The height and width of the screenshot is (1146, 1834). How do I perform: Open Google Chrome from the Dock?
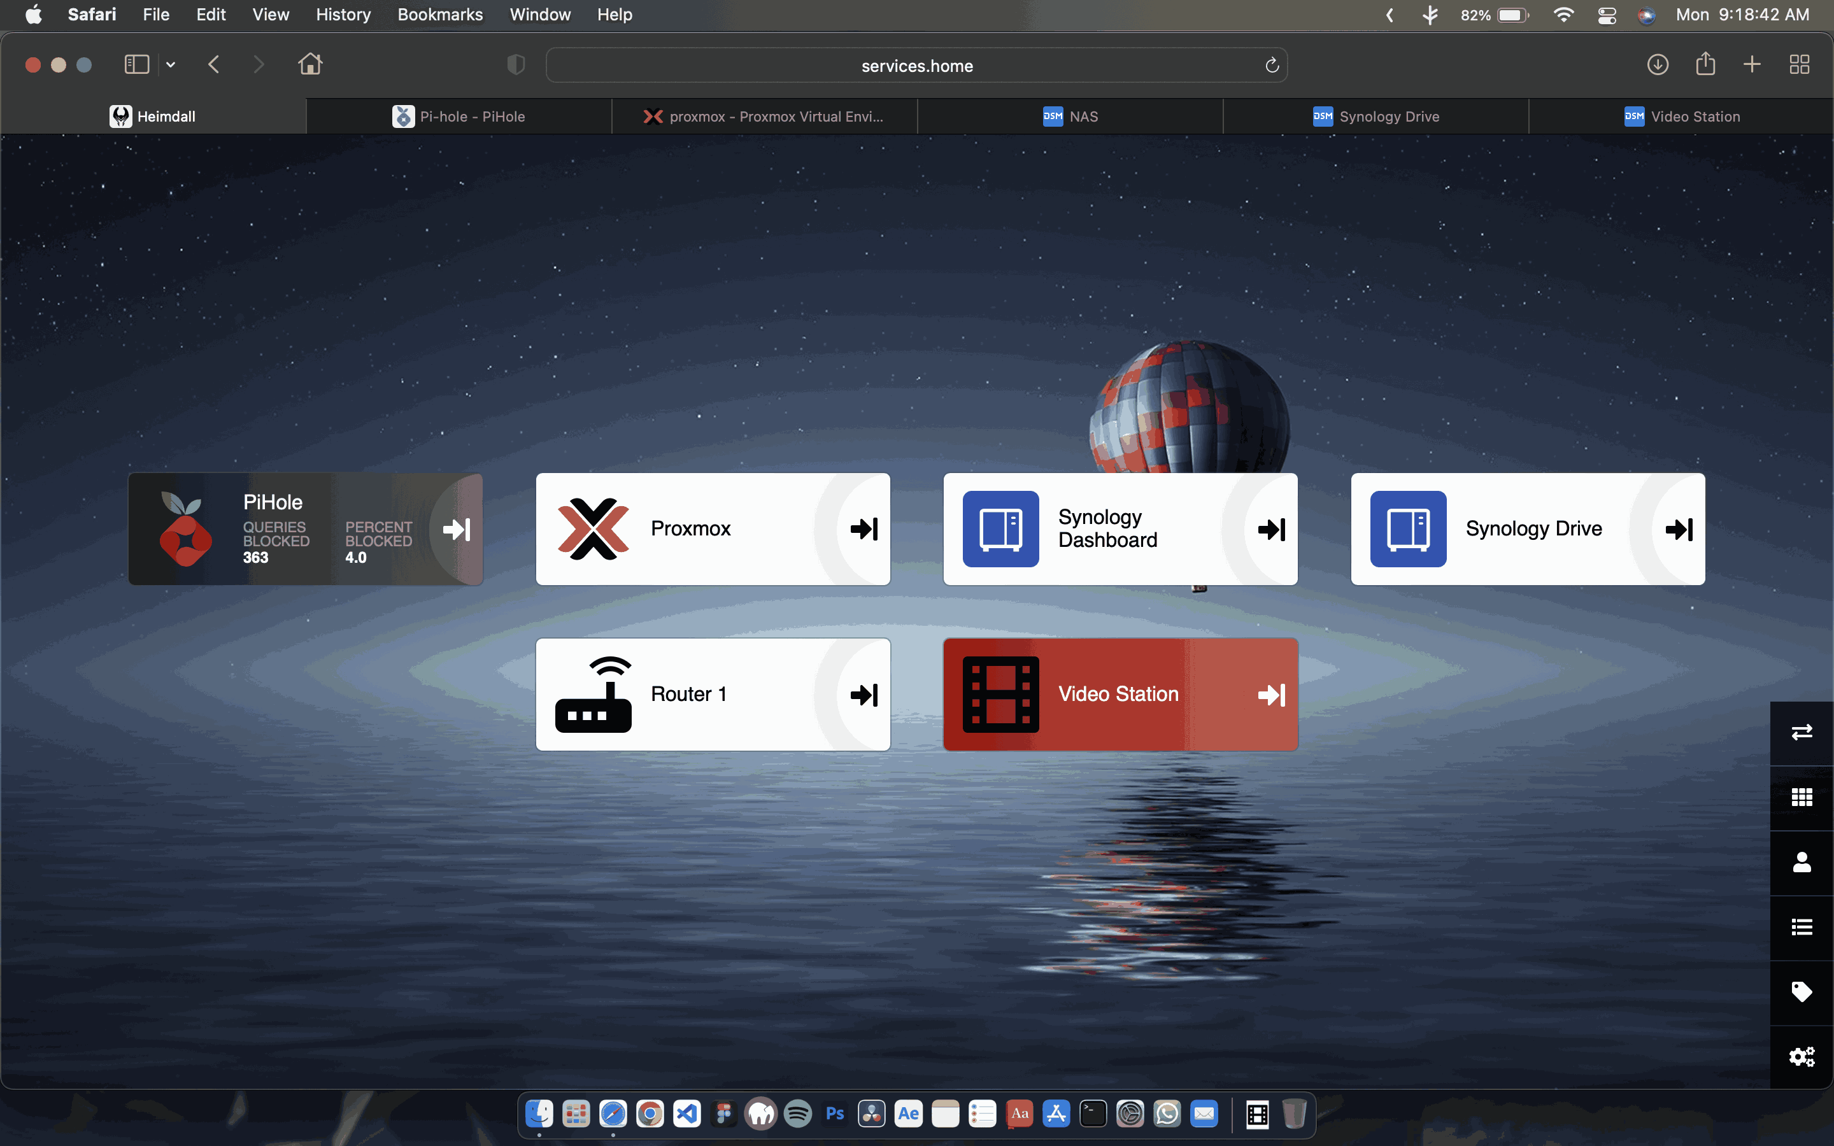point(650,1114)
